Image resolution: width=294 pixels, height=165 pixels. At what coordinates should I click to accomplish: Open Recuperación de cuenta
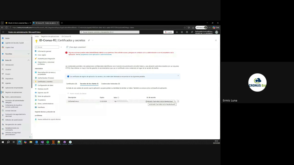pos(13,125)
